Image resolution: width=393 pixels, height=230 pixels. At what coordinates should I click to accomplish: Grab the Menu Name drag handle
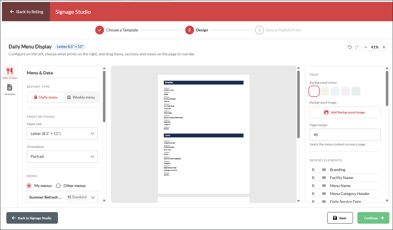tap(313, 186)
